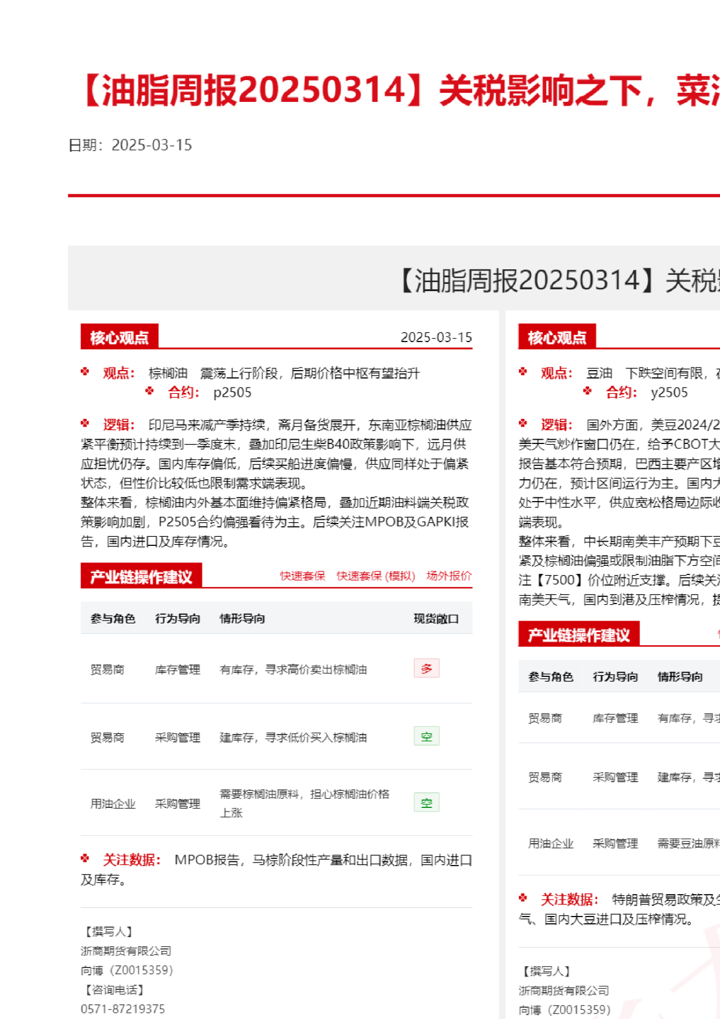Viewport: 720px width, 1019px height.
Task: Click the red 多 badge in 库存管理 row
Action: point(427,668)
